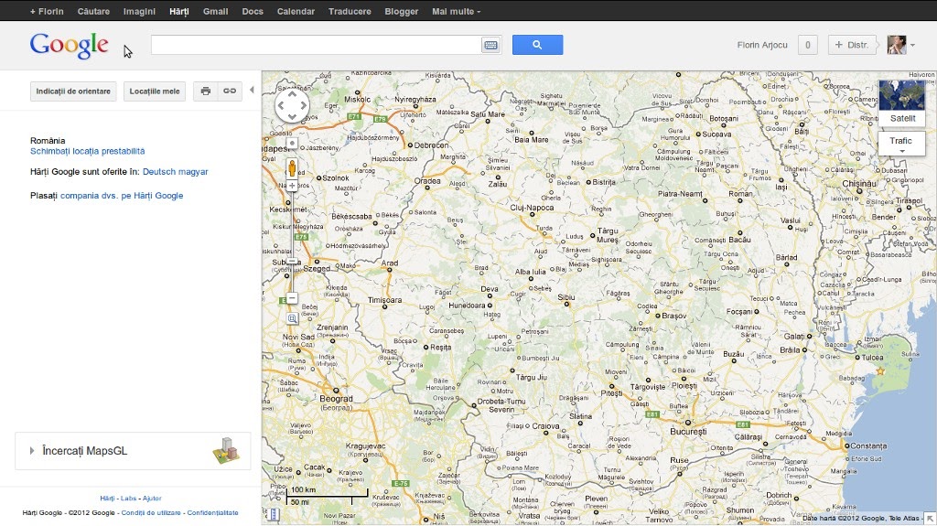937x526 pixels.
Task: Open the on-screen keyboard icon
Action: point(490,45)
